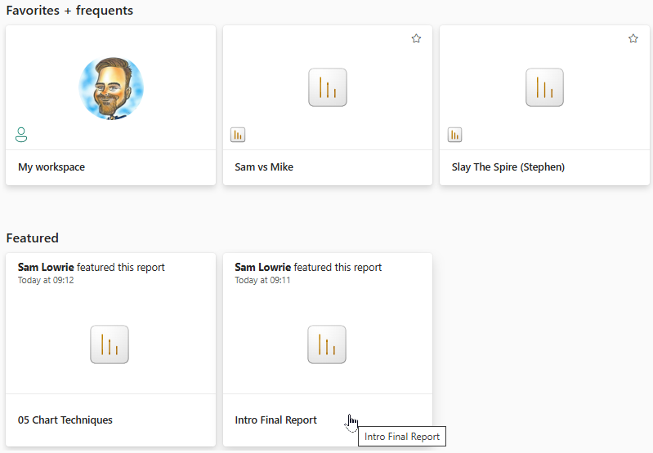Star the Slay The Spire (Stephen) card
This screenshot has width=653, height=453.
[633, 38]
